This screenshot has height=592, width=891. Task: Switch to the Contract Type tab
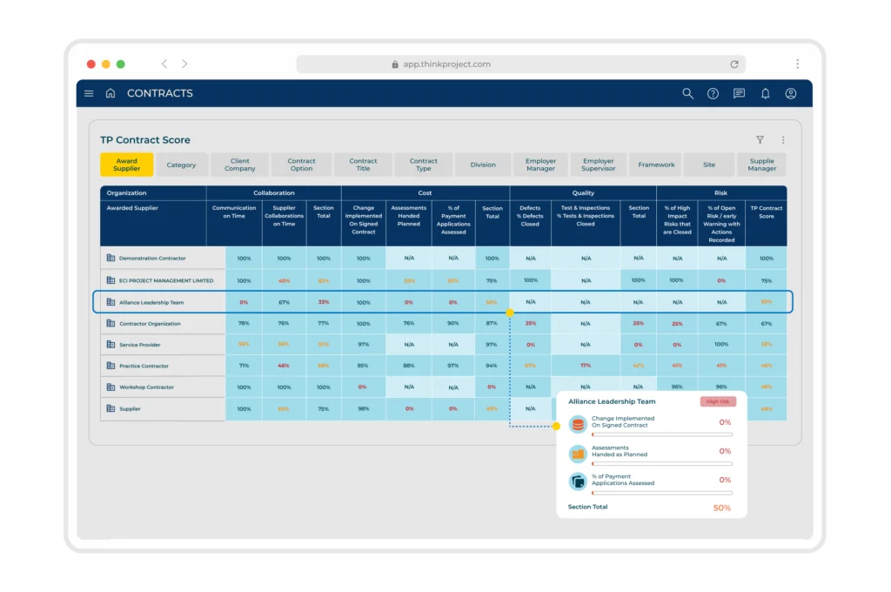coord(424,165)
